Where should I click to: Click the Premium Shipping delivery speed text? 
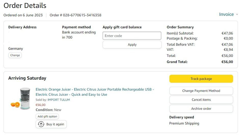point(184,124)
